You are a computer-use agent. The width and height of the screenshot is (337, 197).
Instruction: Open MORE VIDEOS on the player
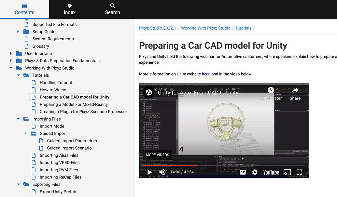[x=157, y=155]
